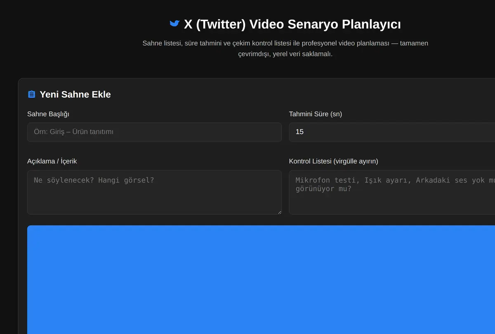Focus the Sahne Başlığı input field
Image resolution: width=495 pixels, height=334 pixels.
tap(154, 132)
